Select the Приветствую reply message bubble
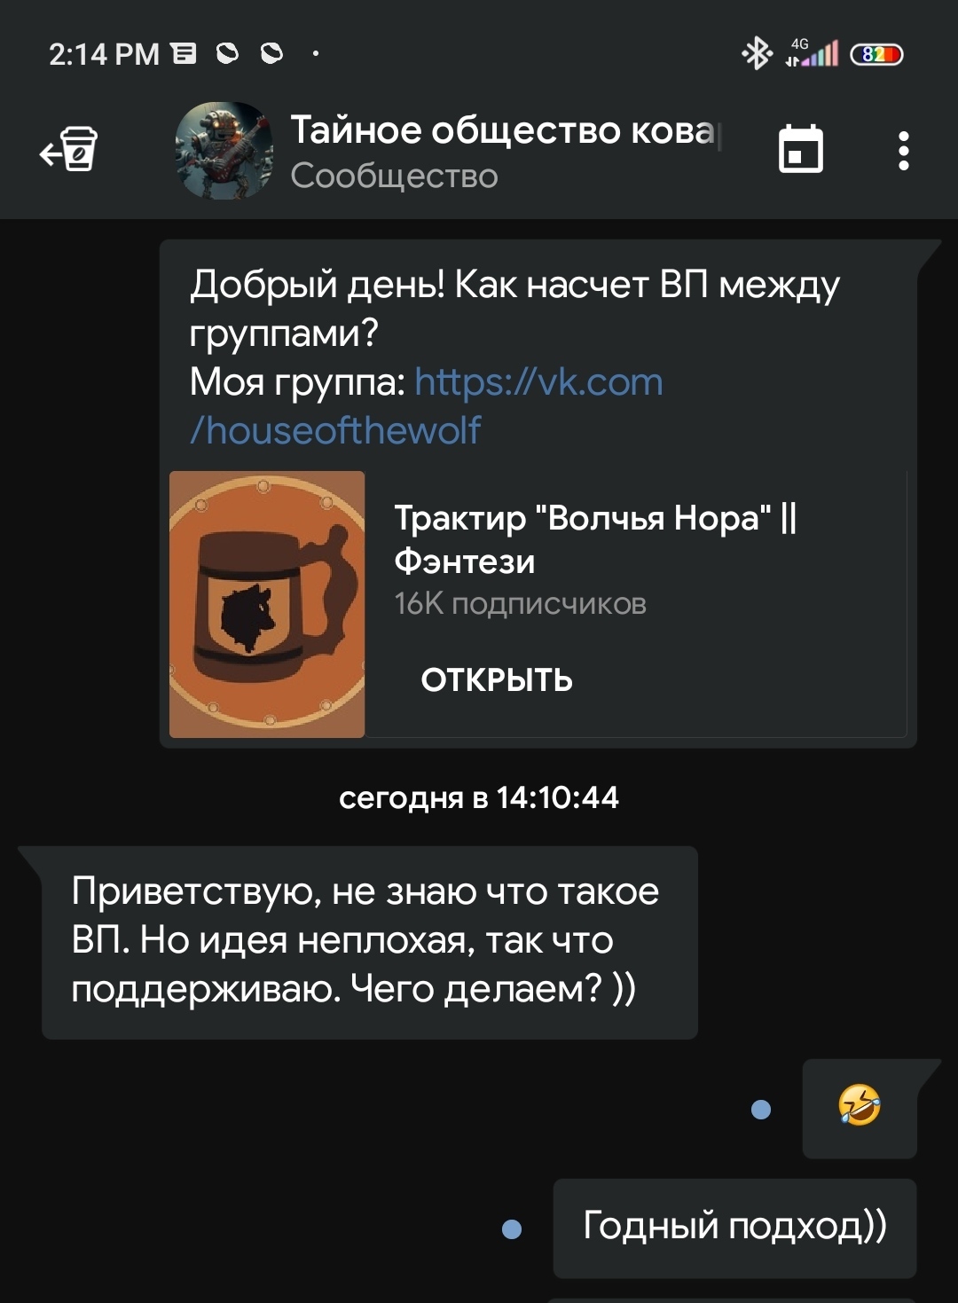The width and height of the screenshot is (958, 1303). click(x=370, y=942)
